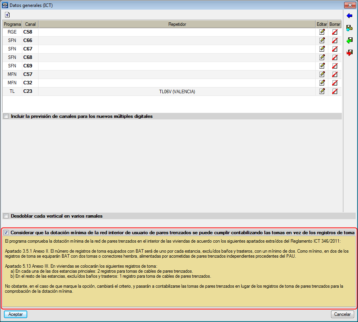This screenshot has height=322, width=358.
Task: Select the C68 channel cell
Action: pyautogui.click(x=30, y=57)
